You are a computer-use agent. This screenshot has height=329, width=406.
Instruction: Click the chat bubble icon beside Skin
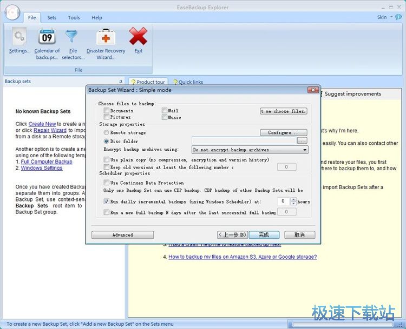click(398, 17)
